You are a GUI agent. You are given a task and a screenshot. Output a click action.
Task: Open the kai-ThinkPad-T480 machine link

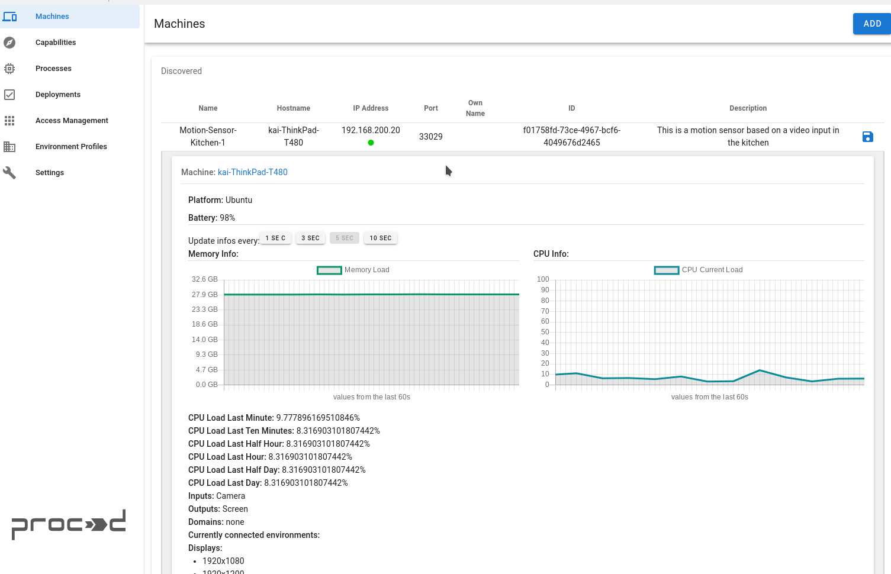click(253, 172)
